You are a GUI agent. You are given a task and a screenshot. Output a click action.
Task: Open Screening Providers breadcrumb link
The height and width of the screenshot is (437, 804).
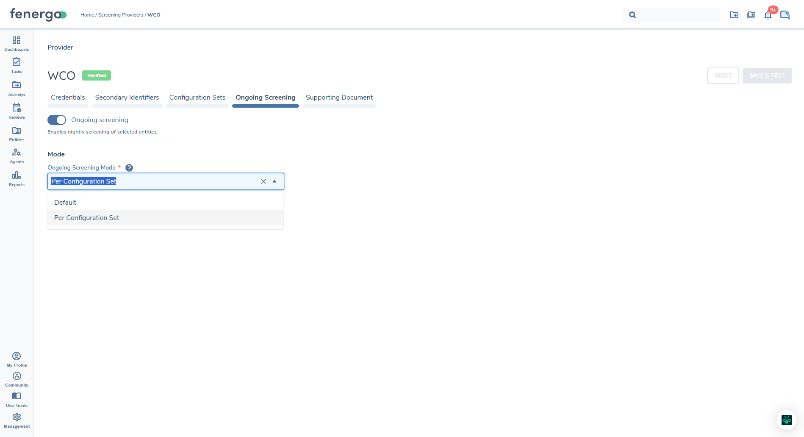click(121, 15)
